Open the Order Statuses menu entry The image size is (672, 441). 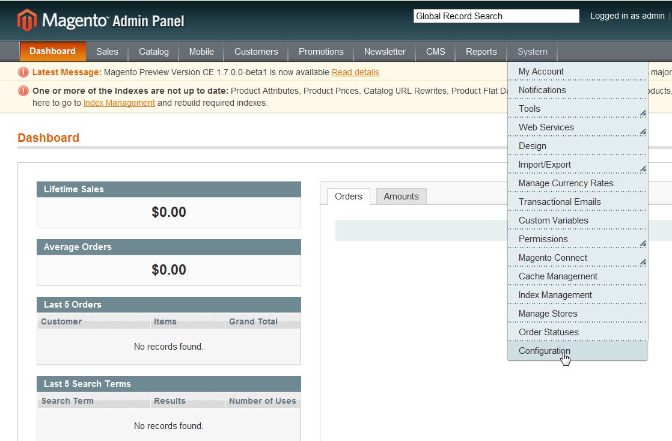[x=548, y=332]
